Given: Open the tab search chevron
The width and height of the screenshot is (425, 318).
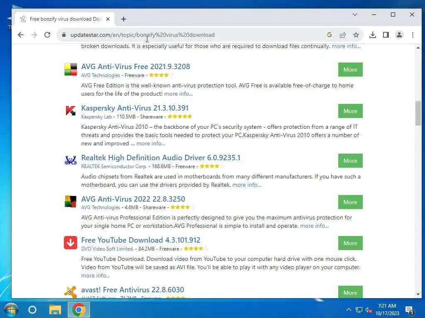Looking at the screenshot, I should point(354,14).
